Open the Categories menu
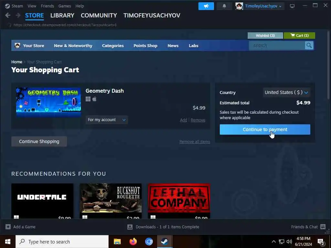Viewport: 331px width, 248px height. tap(113, 46)
